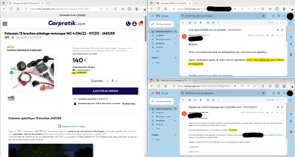
Task: Select the small product thumbnail
Action: [11, 98]
